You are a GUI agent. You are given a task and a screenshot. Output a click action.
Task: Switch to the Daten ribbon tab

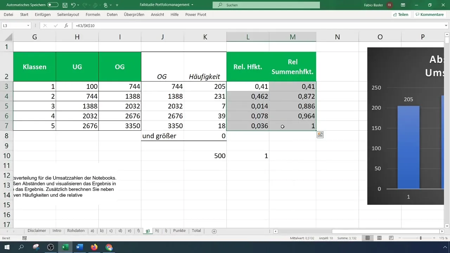(x=112, y=14)
